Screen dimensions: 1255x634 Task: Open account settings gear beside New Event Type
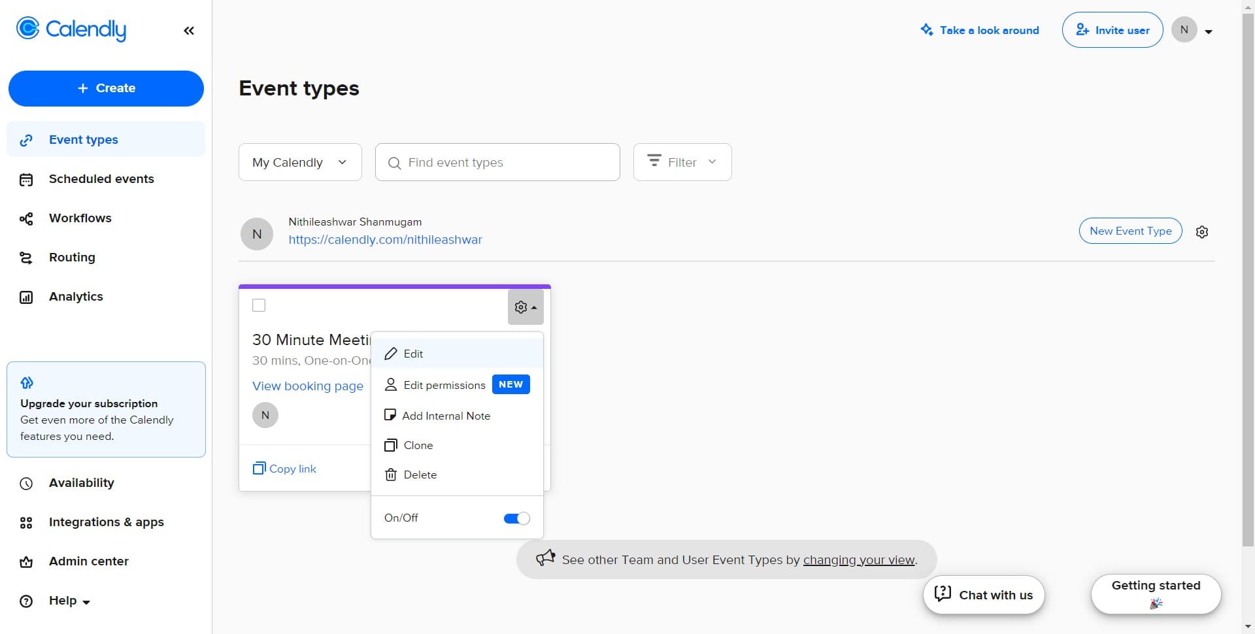tap(1201, 232)
